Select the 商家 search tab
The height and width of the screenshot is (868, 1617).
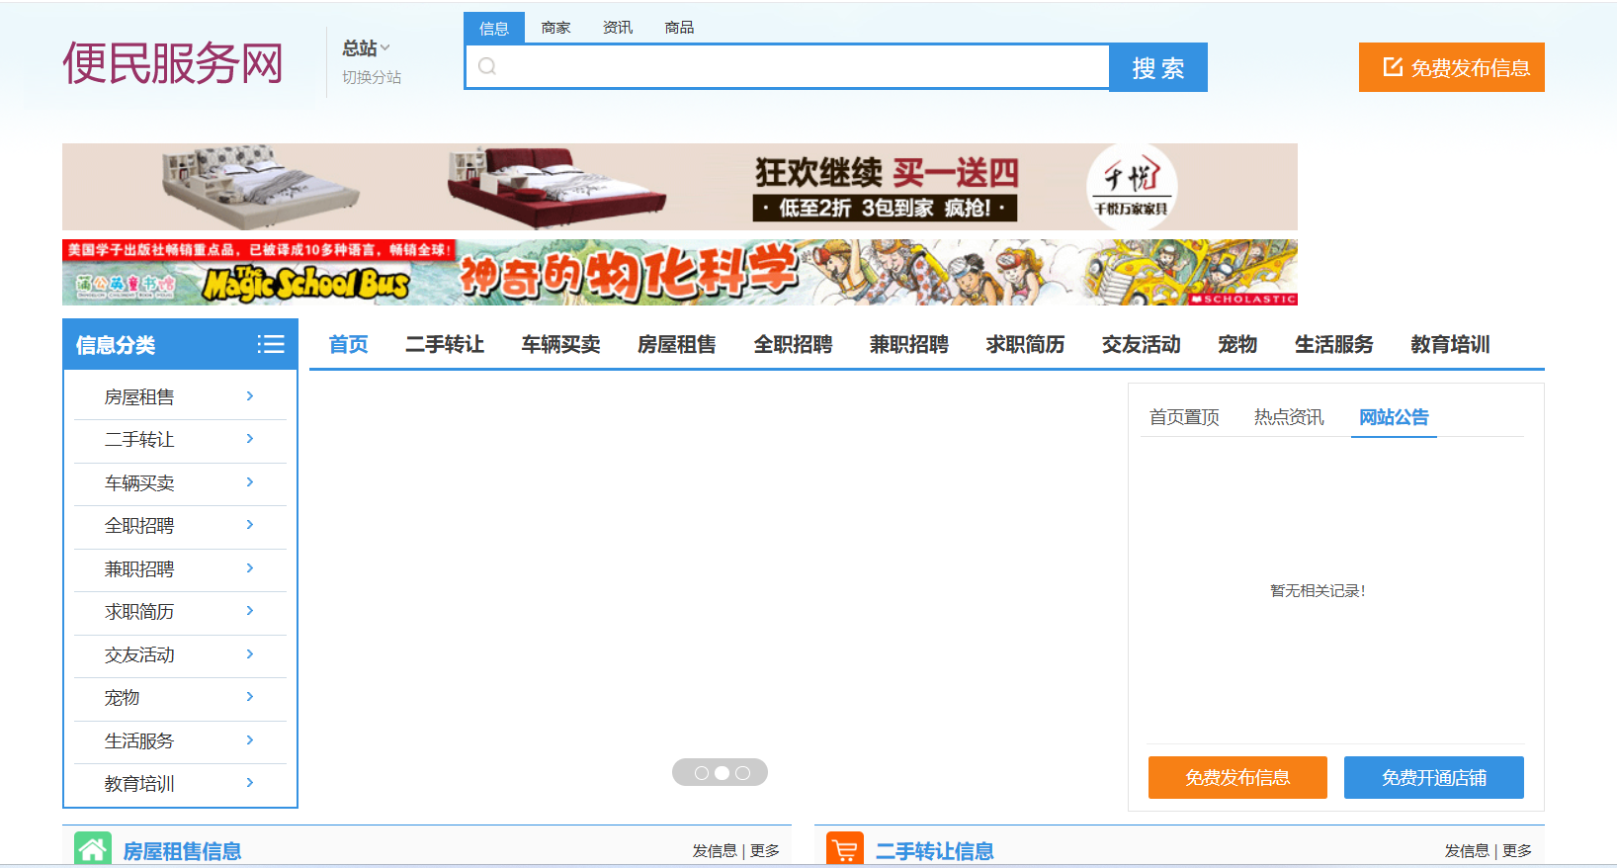coord(555,28)
